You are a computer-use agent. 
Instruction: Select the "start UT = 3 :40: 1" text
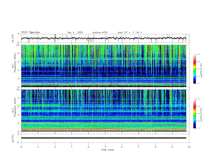(x=130, y=32)
